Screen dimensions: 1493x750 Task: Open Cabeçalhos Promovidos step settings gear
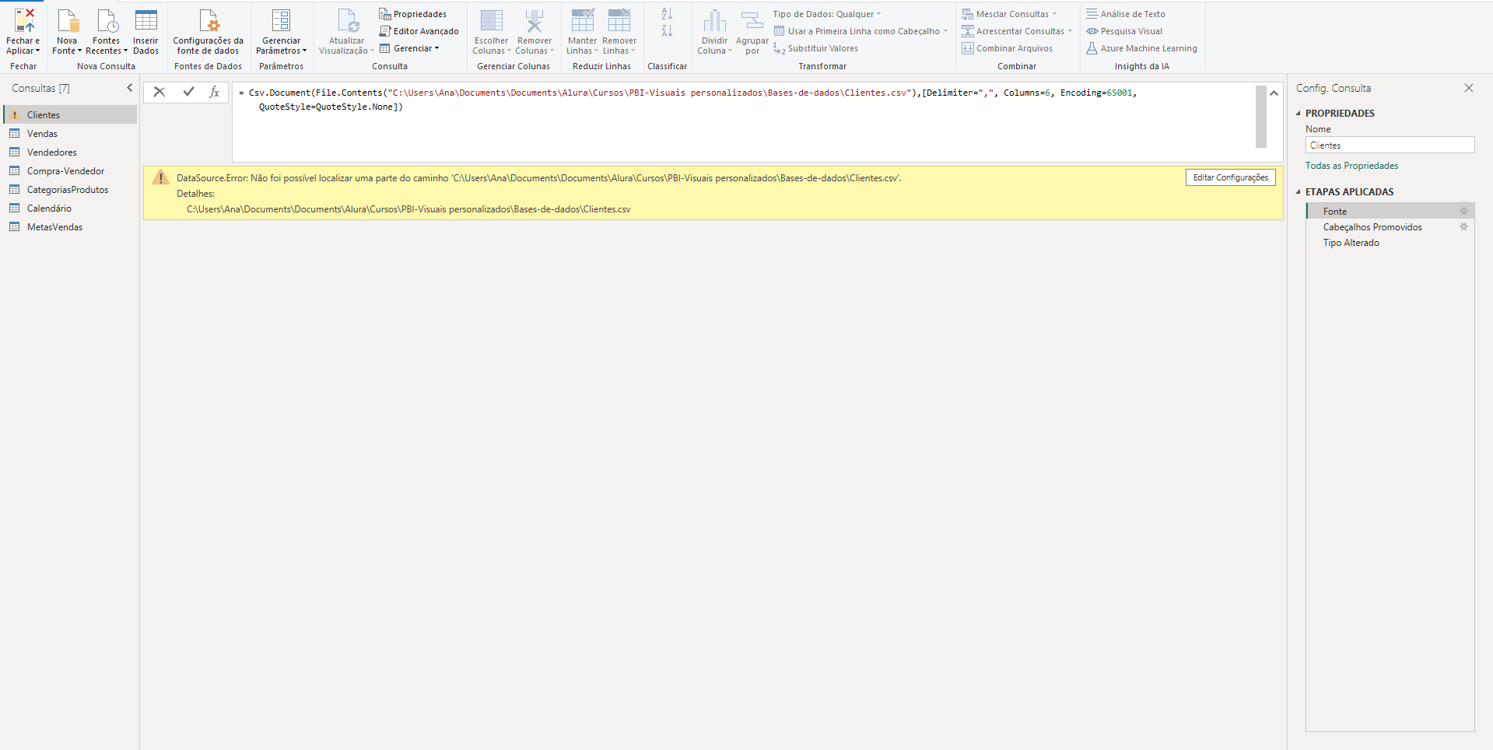[1463, 227]
